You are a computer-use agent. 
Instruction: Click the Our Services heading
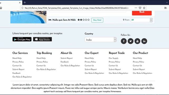click(x=20, y=53)
